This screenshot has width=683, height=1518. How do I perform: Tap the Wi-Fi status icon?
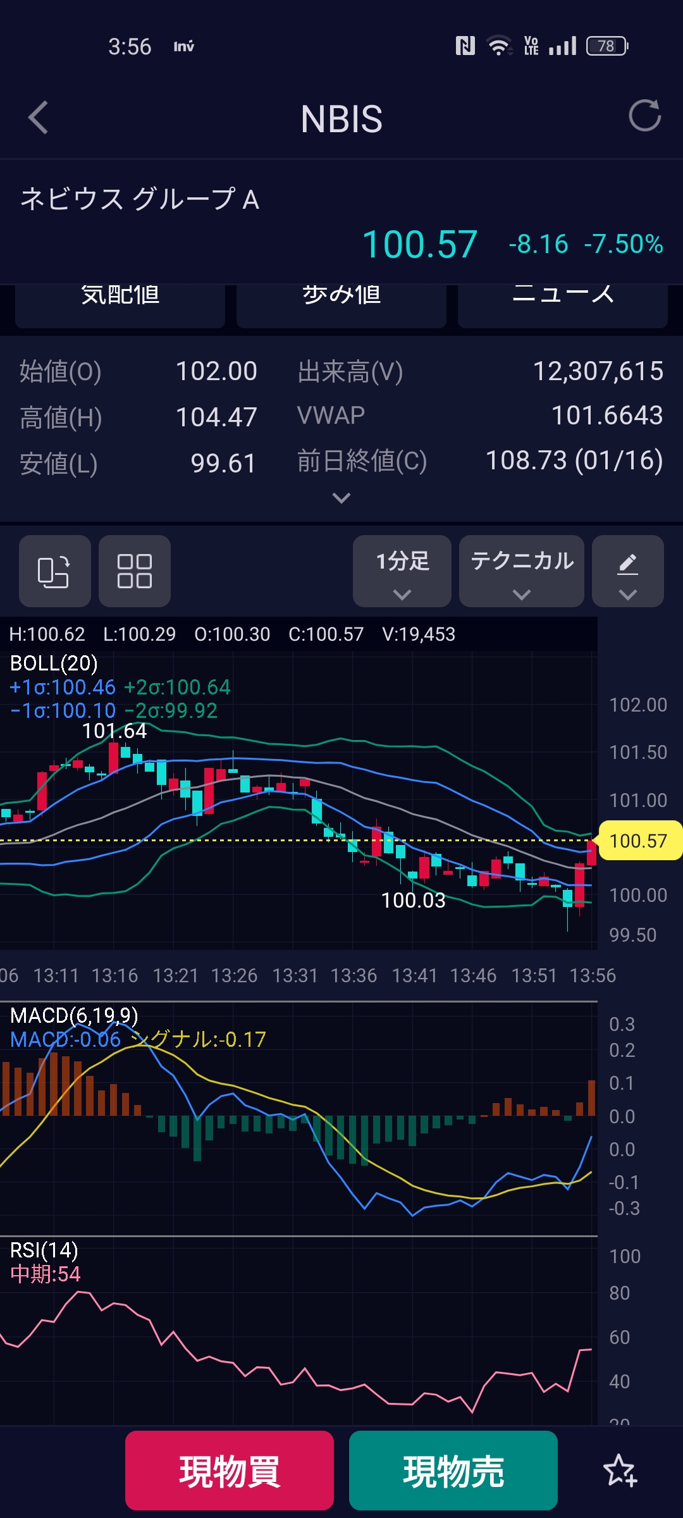click(x=499, y=46)
